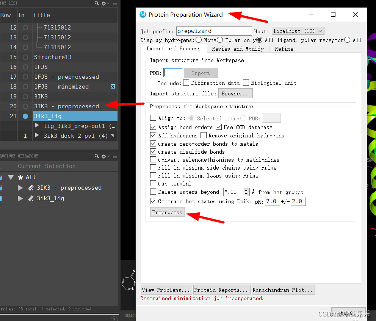Expand 3ik3_lig in Structure Hierarchy
The height and width of the screenshot is (321, 376).
tap(20, 198)
